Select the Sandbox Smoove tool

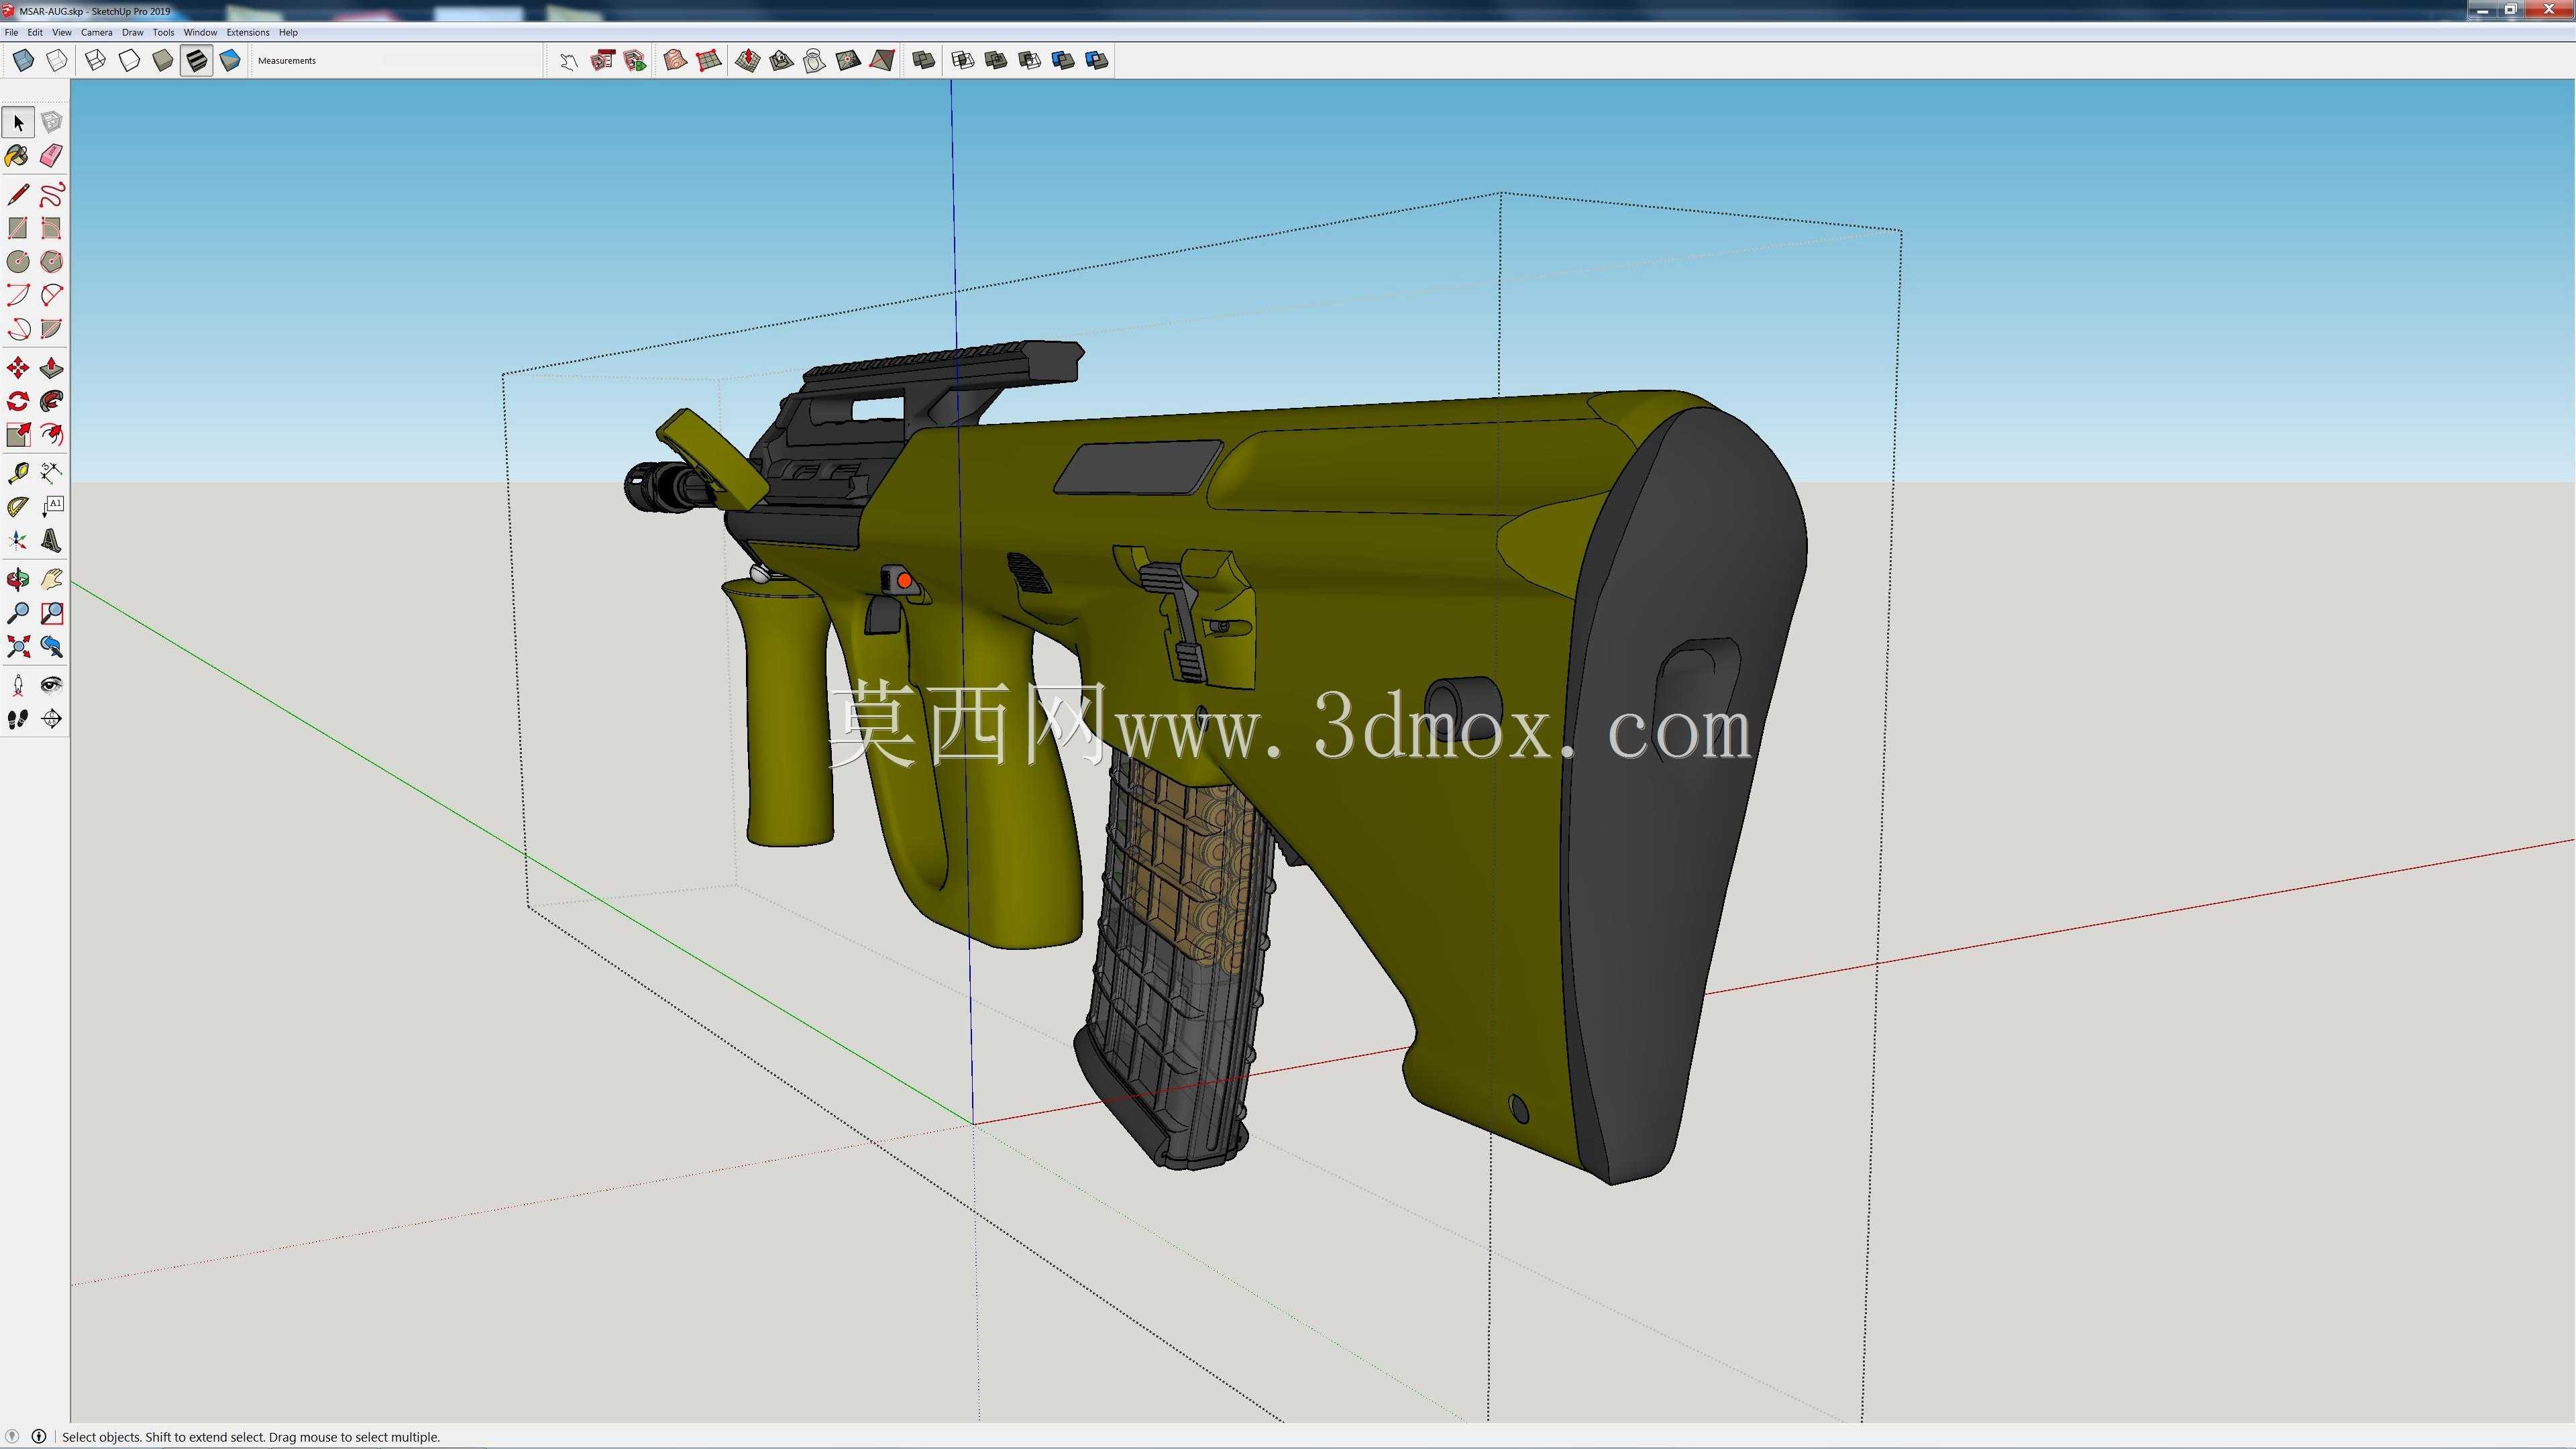click(x=748, y=61)
